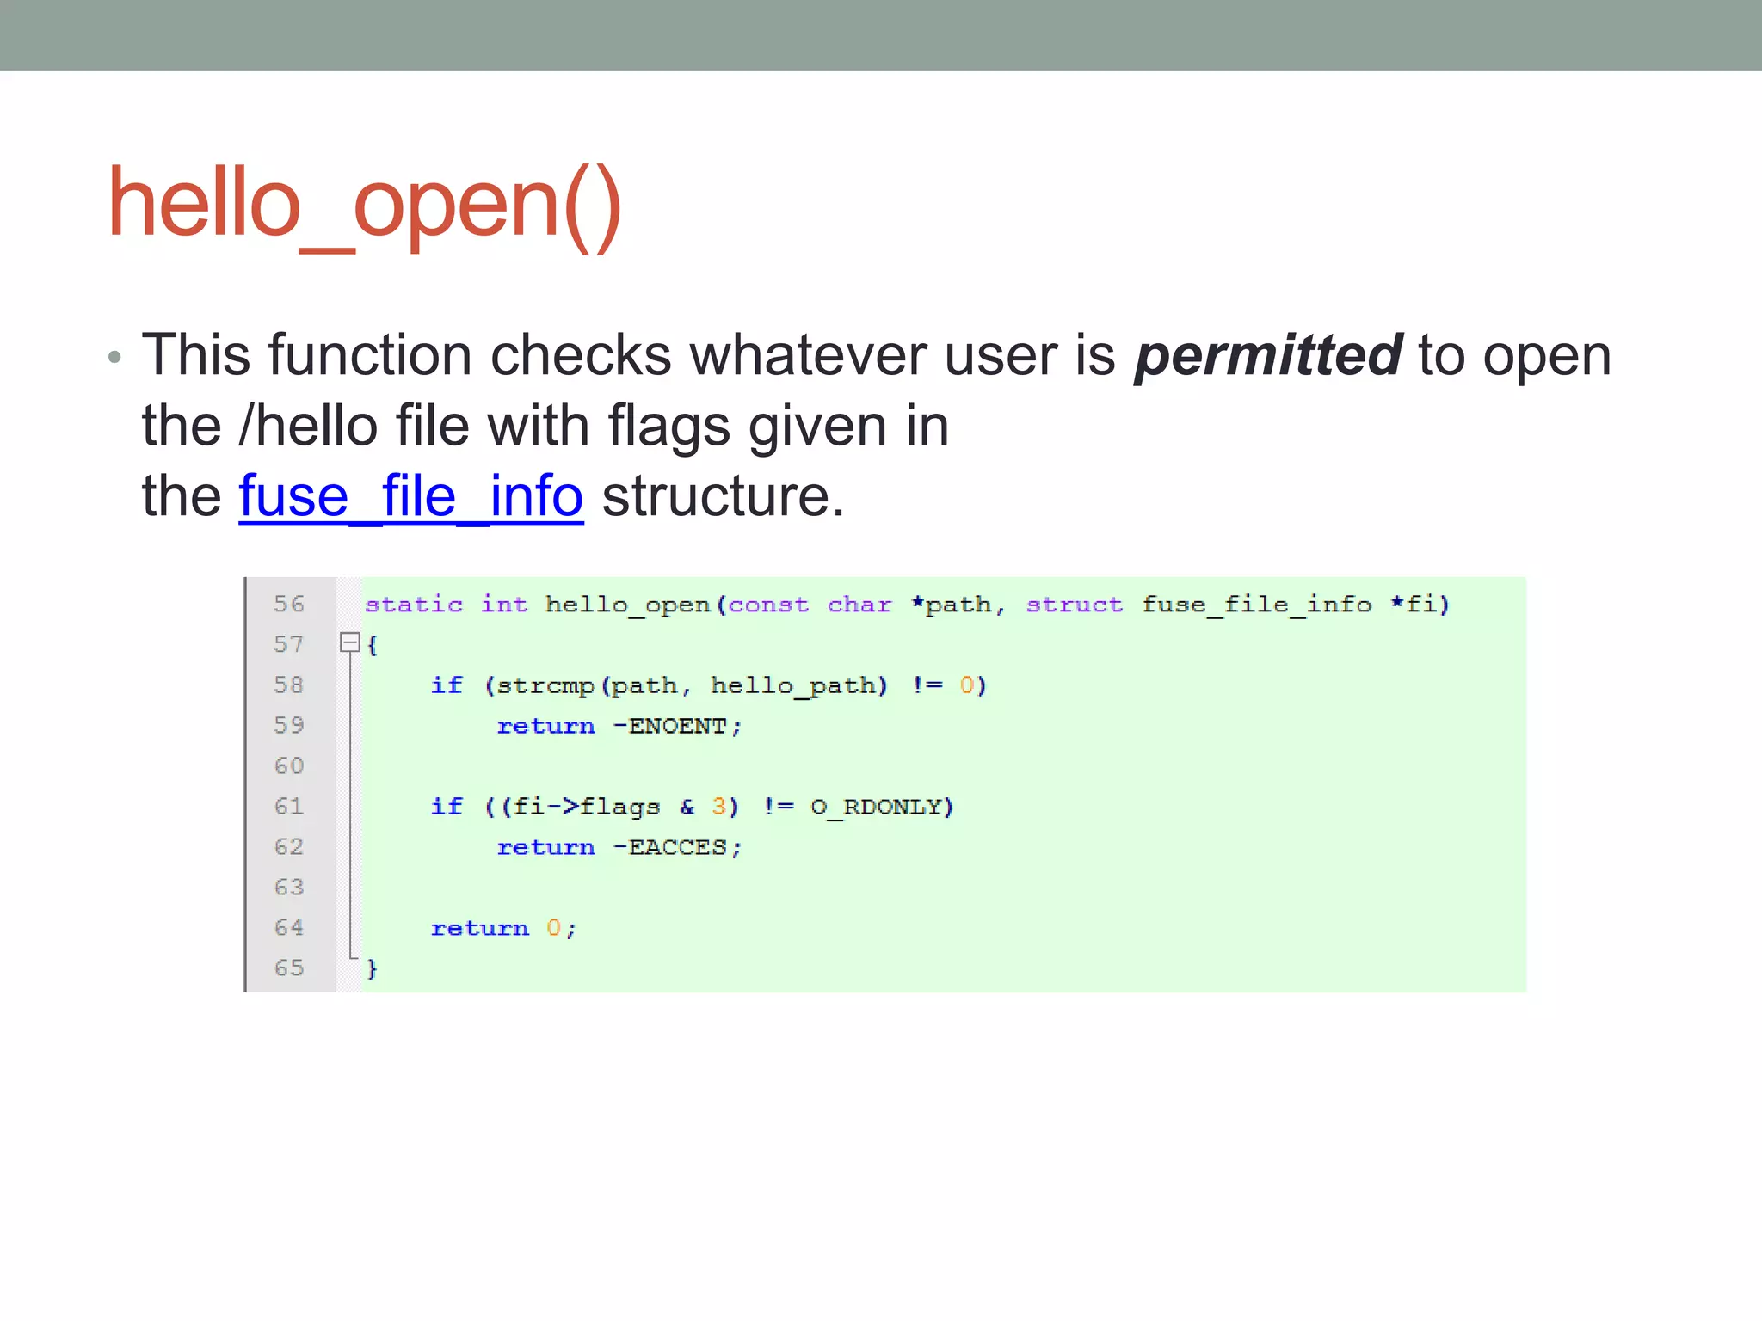
Task: Open the fuse_file_info hyperlink
Action: click(411, 496)
